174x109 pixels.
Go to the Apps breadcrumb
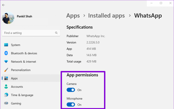pyautogui.click(x=73, y=16)
